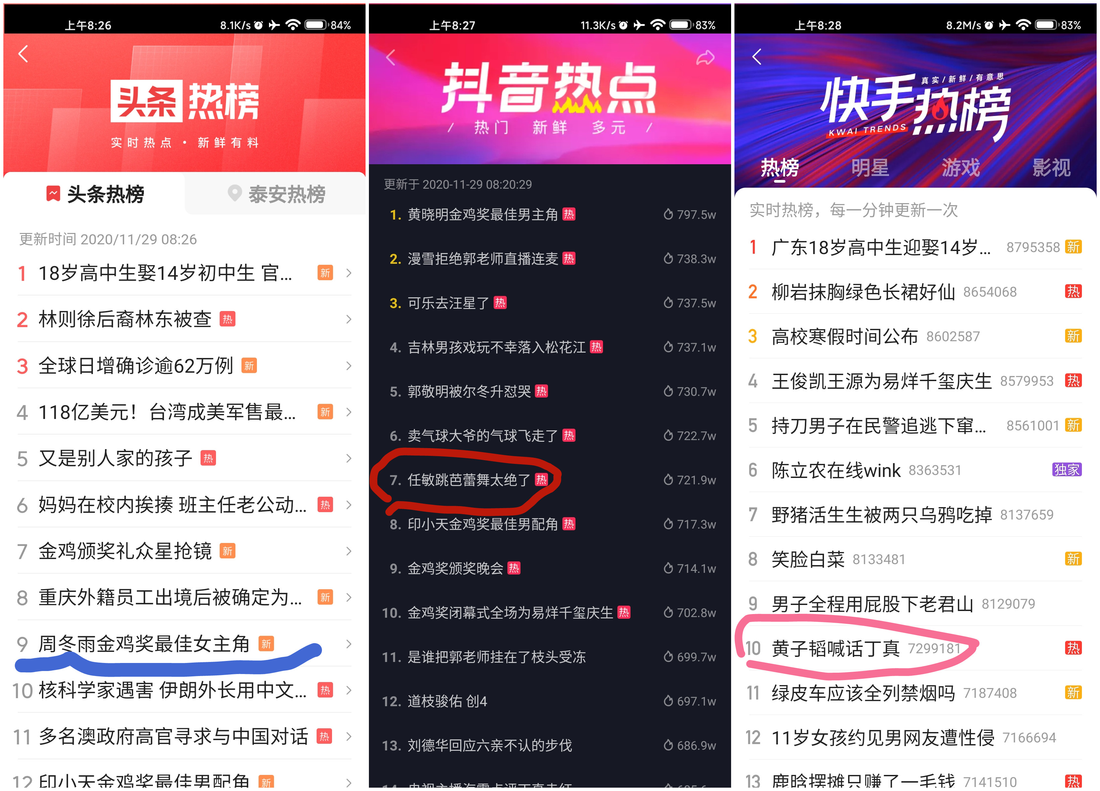
Task: Tap chevron beside 金鸡颁奖礼众星抢镜
Action: [348, 551]
